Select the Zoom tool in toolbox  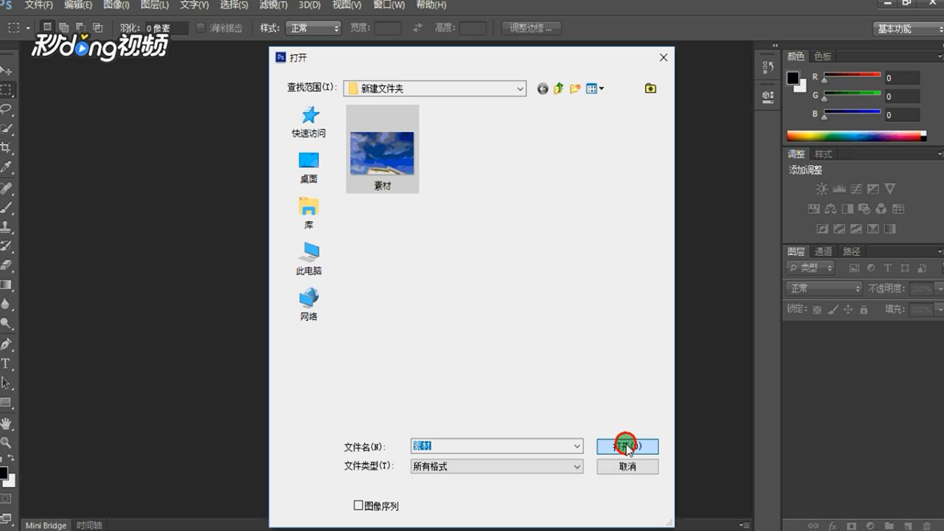click(x=7, y=442)
